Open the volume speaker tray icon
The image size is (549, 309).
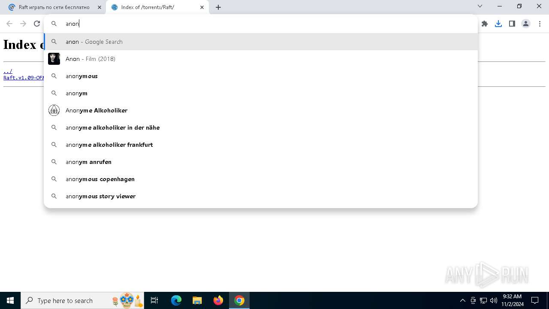(x=494, y=300)
